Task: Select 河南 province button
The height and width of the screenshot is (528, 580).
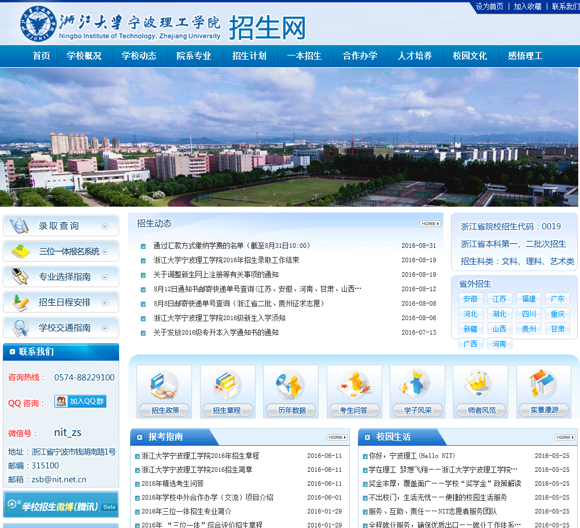Action: click(x=500, y=344)
